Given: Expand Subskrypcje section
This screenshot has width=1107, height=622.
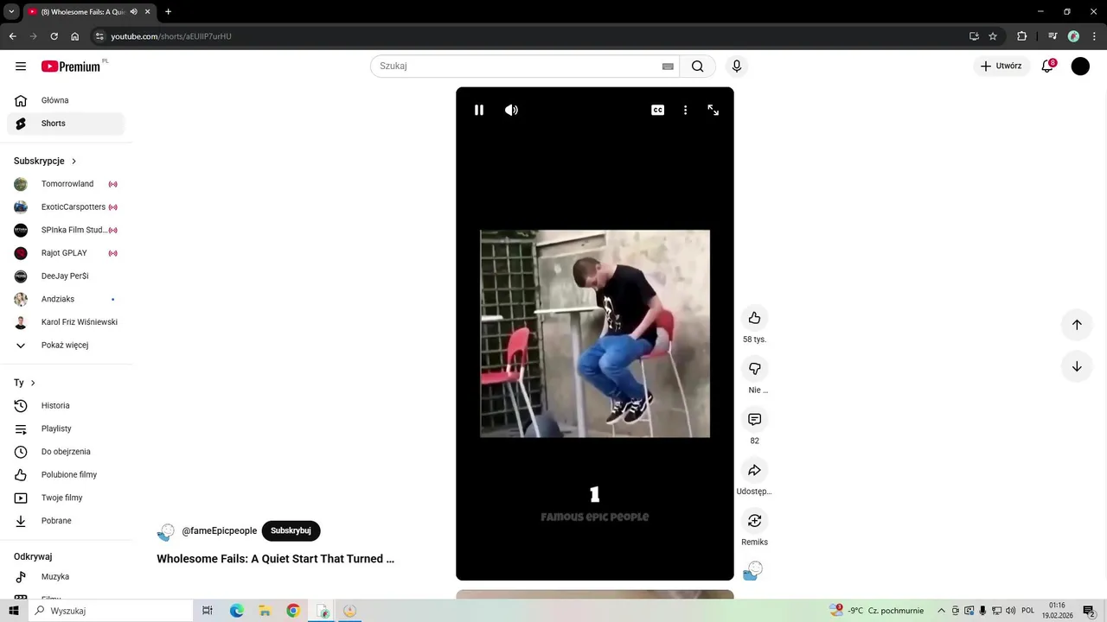Looking at the screenshot, I should pos(46,161).
